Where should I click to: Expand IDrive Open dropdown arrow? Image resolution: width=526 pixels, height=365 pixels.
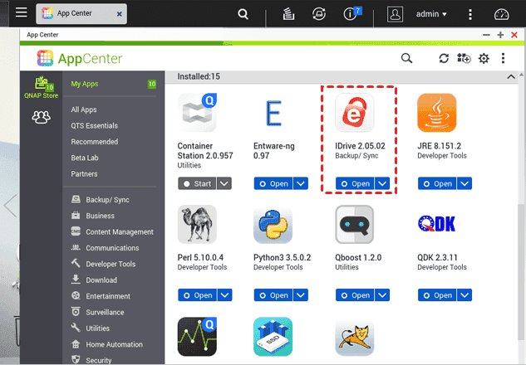coord(382,183)
